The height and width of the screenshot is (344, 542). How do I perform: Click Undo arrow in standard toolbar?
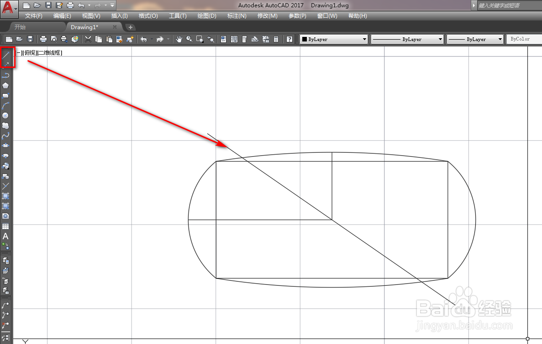click(143, 39)
